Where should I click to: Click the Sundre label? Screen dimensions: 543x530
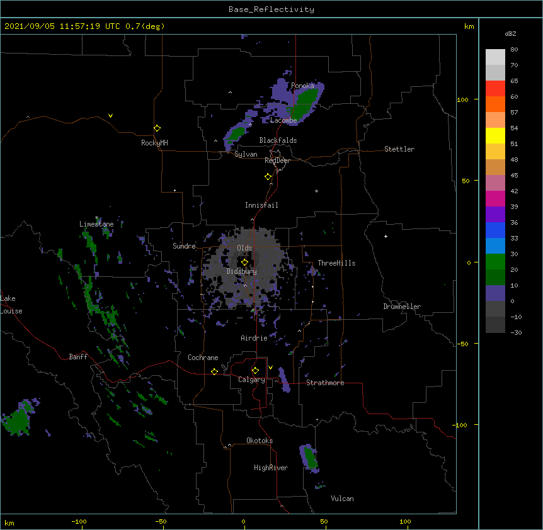click(x=184, y=246)
